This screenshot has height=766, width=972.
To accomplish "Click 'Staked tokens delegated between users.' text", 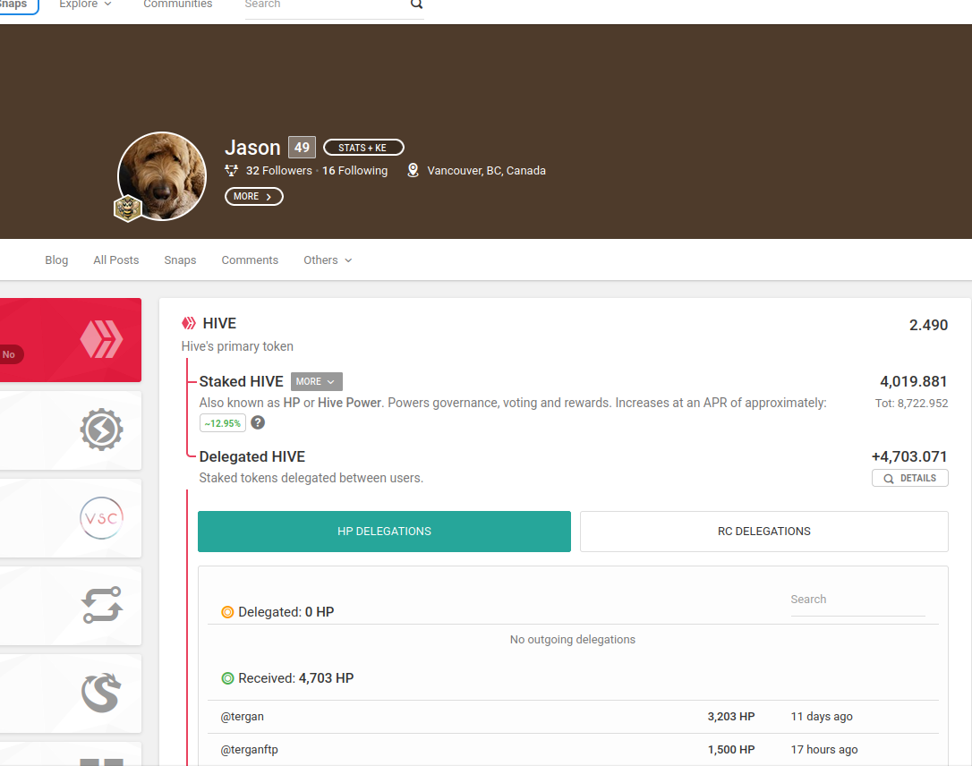I will (x=311, y=479).
